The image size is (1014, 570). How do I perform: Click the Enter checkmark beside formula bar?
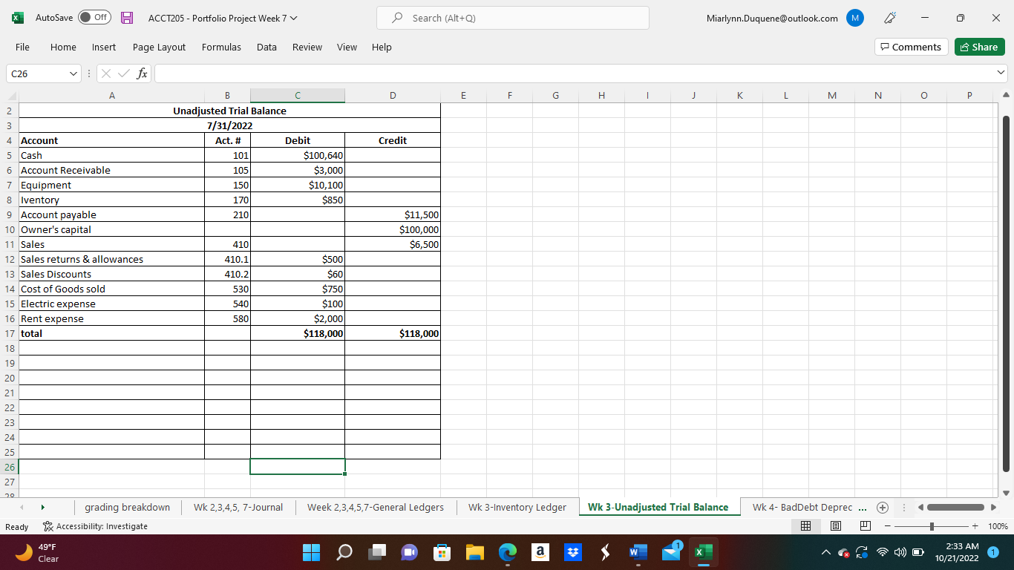tap(123, 73)
